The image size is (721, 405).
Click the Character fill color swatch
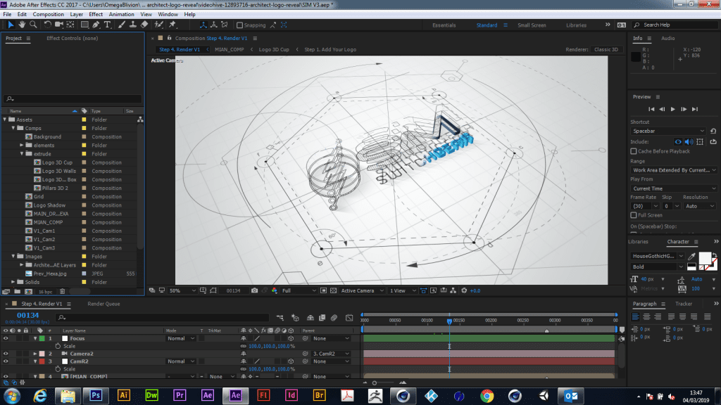coord(704,258)
